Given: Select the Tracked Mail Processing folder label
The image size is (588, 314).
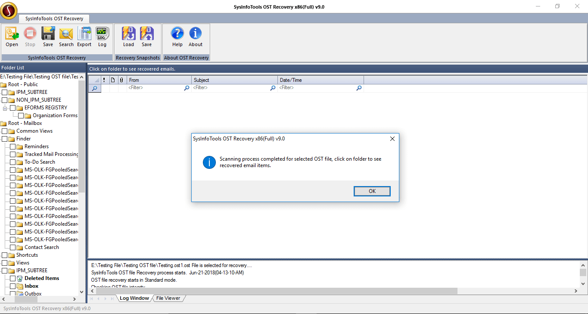Looking at the screenshot, I should tap(52, 154).
